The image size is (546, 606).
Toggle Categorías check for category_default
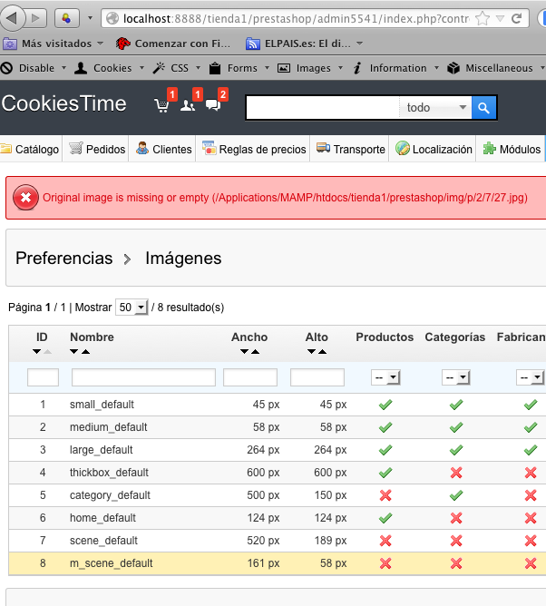click(456, 495)
